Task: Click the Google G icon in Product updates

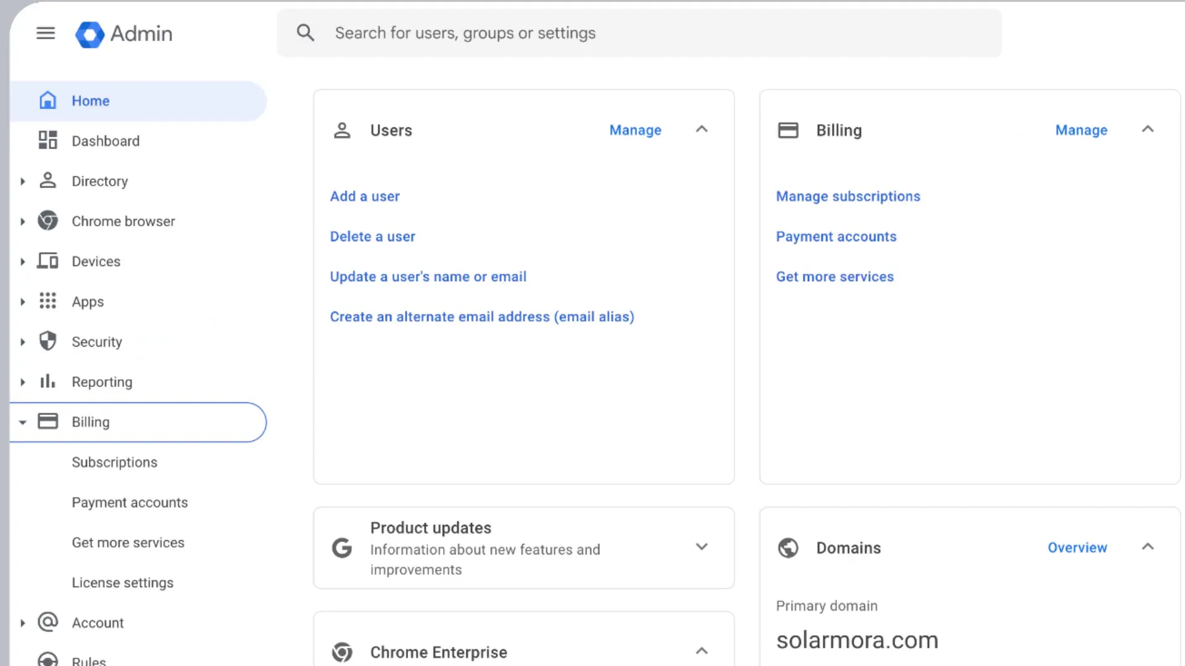Action: 342,548
